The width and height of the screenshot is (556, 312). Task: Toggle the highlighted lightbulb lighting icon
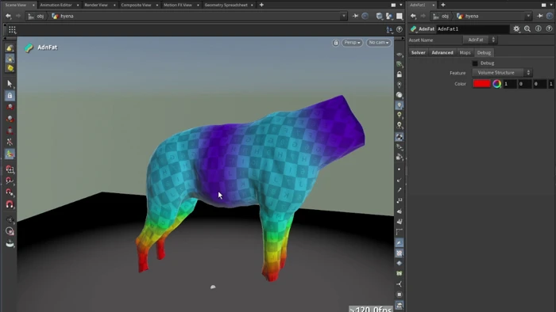pyautogui.click(x=400, y=105)
